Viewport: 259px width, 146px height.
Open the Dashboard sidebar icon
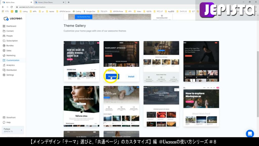4,26
